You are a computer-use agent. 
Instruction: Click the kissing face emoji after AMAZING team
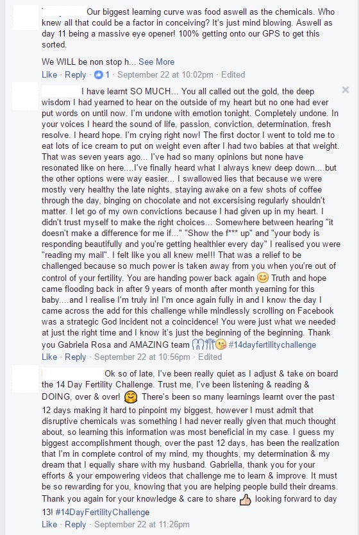click(221, 345)
